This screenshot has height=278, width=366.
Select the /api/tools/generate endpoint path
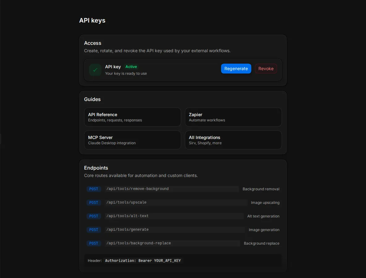coord(175,230)
